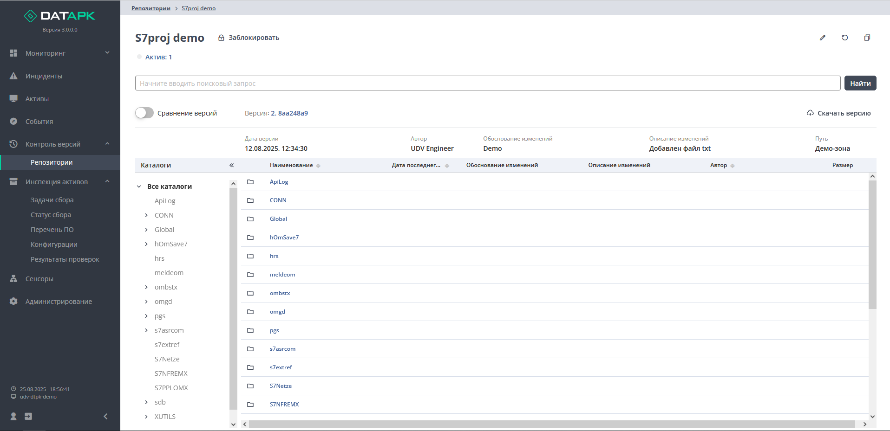Collapse the catalogs panel with double-chevron
This screenshot has height=431, width=890.
(x=231, y=165)
